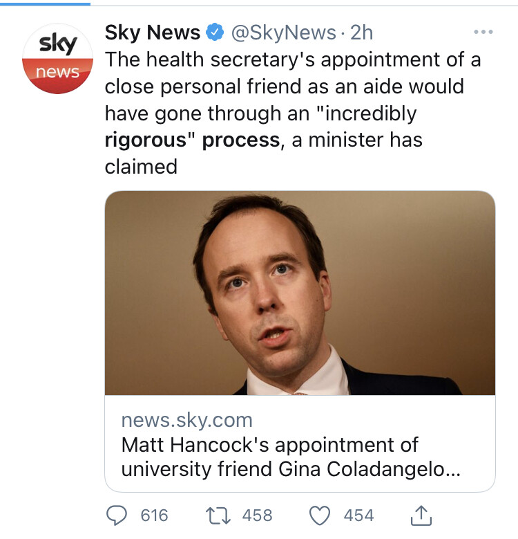This screenshot has width=518, height=539.
Task: Follow the news.sky.com domain link
Action: click(x=187, y=420)
